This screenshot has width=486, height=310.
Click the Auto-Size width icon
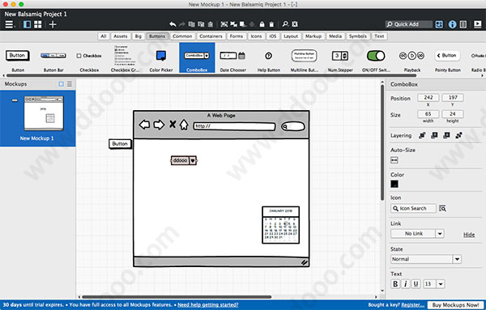pos(394,160)
